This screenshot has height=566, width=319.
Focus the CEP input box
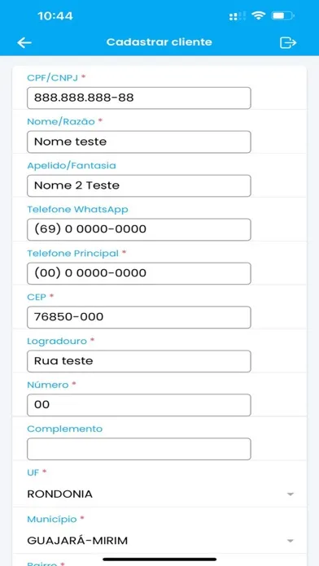point(138,317)
